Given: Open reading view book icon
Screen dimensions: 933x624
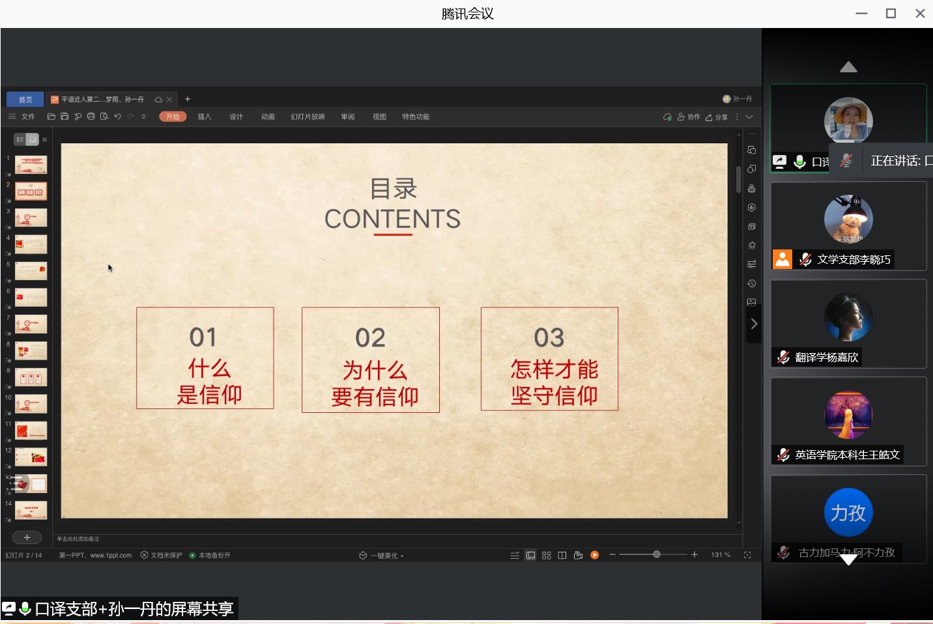Looking at the screenshot, I should [x=562, y=555].
